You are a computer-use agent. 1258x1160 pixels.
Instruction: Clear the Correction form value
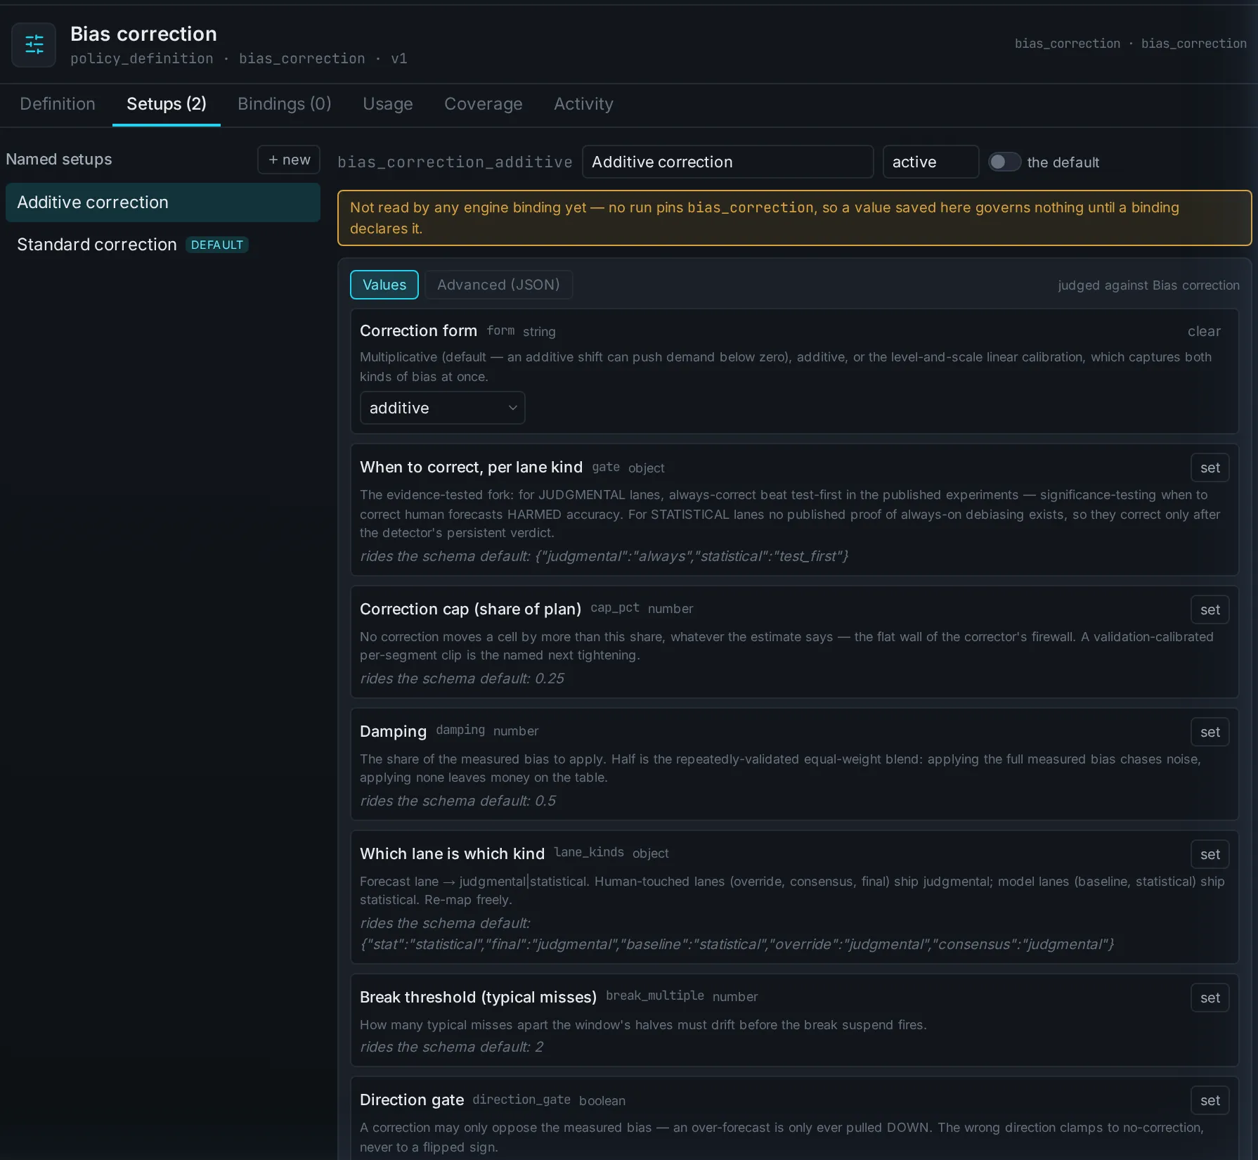coord(1204,331)
